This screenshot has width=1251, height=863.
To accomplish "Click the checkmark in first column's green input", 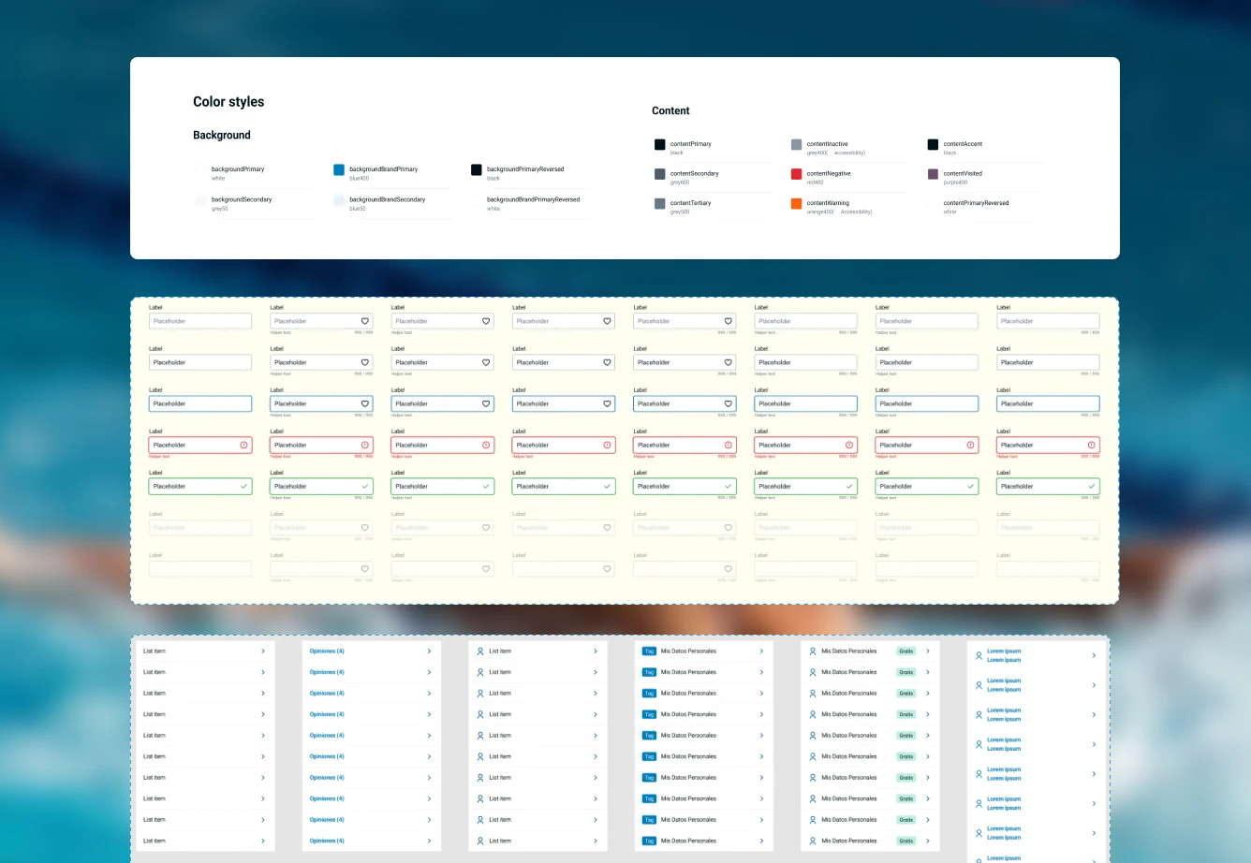I will [x=243, y=487].
